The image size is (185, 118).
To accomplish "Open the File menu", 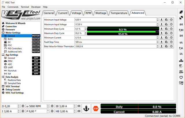I will (3, 7).
